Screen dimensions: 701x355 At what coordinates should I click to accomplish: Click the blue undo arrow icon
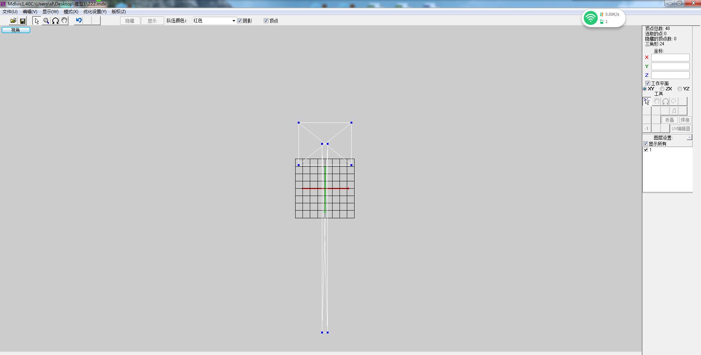click(79, 20)
